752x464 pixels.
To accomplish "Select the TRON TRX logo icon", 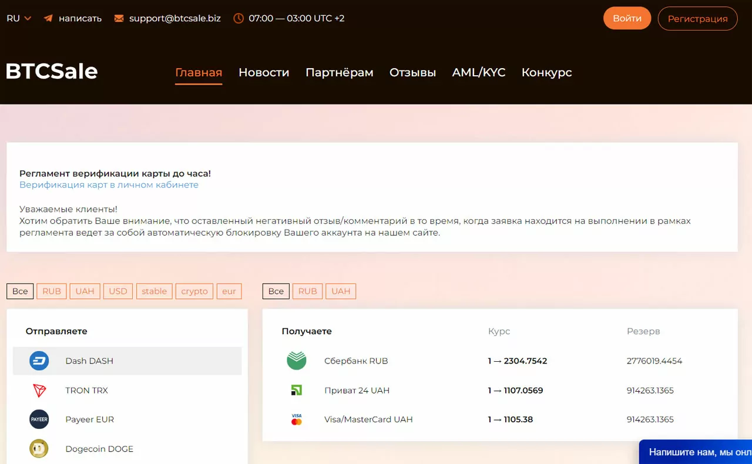I will (39, 390).
